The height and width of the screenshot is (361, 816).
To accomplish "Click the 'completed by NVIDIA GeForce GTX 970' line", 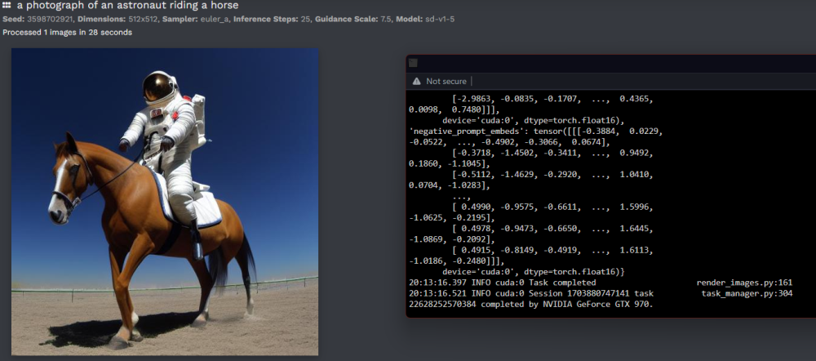I will (531, 304).
